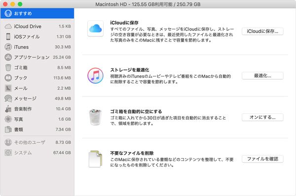Click the 49.8 MB size value
296x196 pixels.
tap(63, 98)
